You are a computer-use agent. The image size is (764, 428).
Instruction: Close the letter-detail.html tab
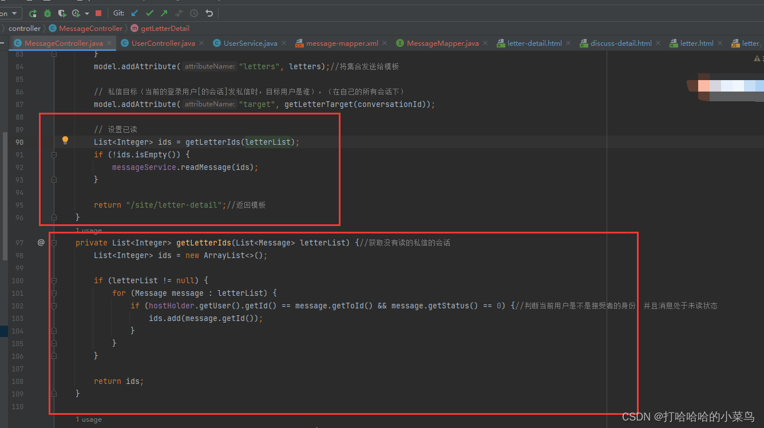pyautogui.click(x=568, y=43)
